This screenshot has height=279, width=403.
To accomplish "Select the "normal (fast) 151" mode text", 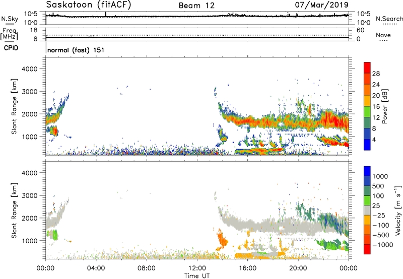I will 76,50.
